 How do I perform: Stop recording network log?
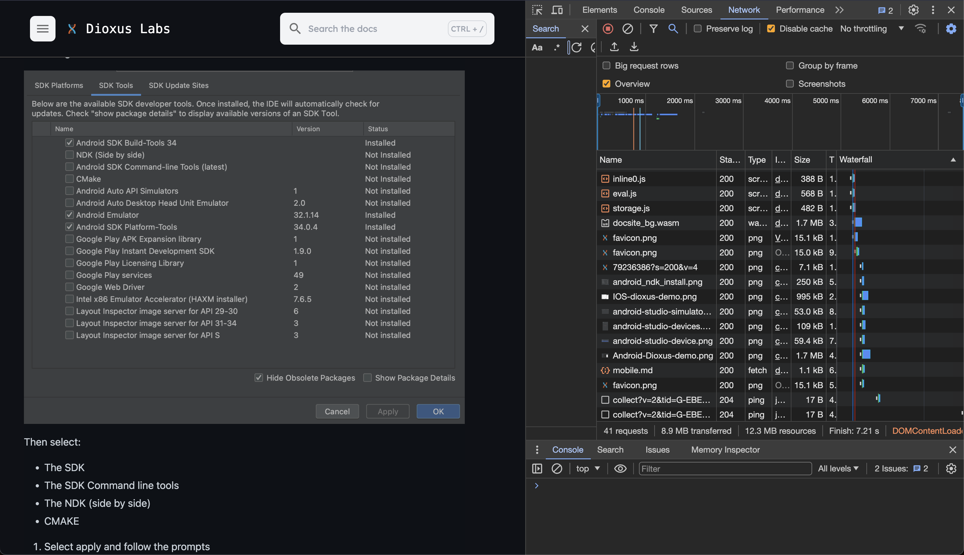(608, 29)
